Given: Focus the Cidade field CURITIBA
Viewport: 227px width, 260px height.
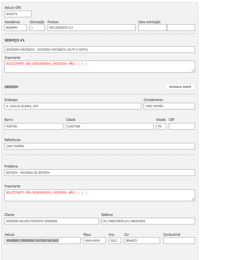Looking at the screenshot, I should [110, 126].
